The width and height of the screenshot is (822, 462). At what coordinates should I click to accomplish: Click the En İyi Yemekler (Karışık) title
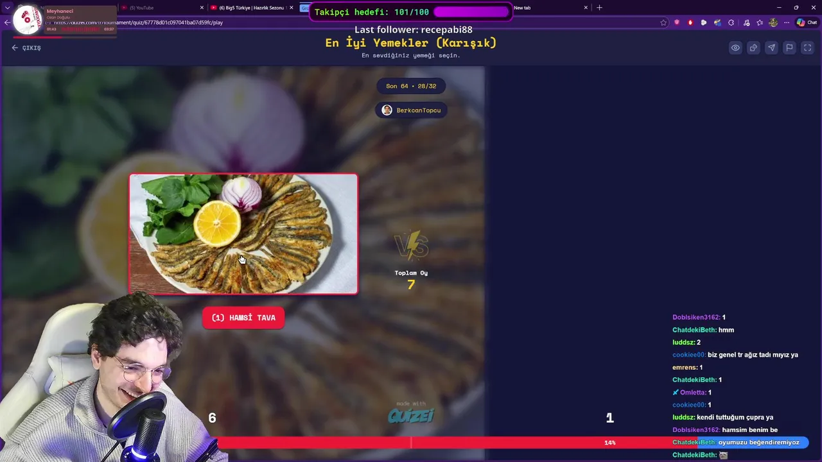pyautogui.click(x=411, y=43)
